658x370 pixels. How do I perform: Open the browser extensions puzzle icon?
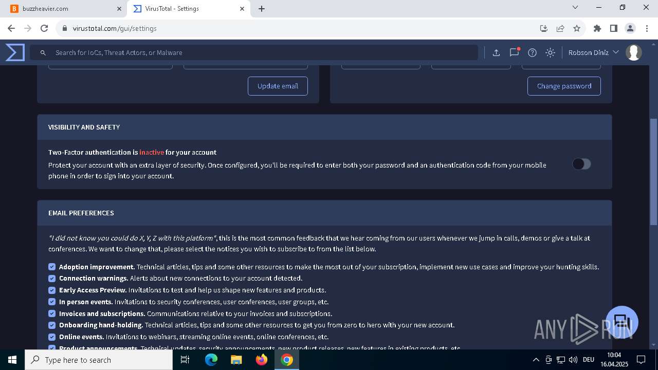pyautogui.click(x=597, y=28)
